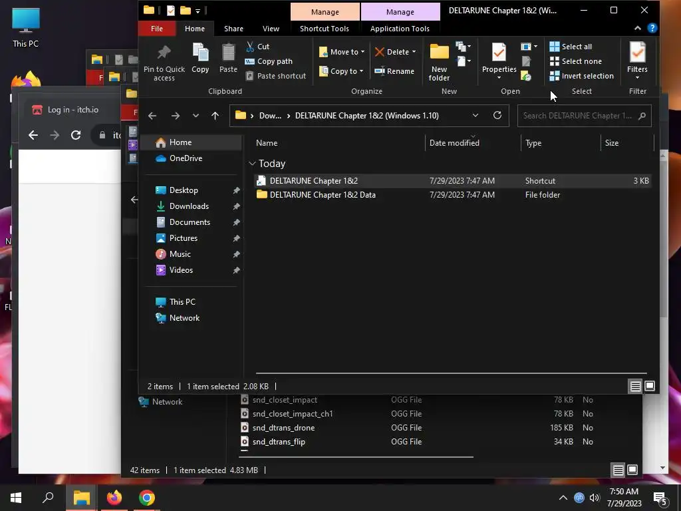This screenshot has height=511, width=681.
Task: Open the Move to dropdown
Action: point(341,52)
